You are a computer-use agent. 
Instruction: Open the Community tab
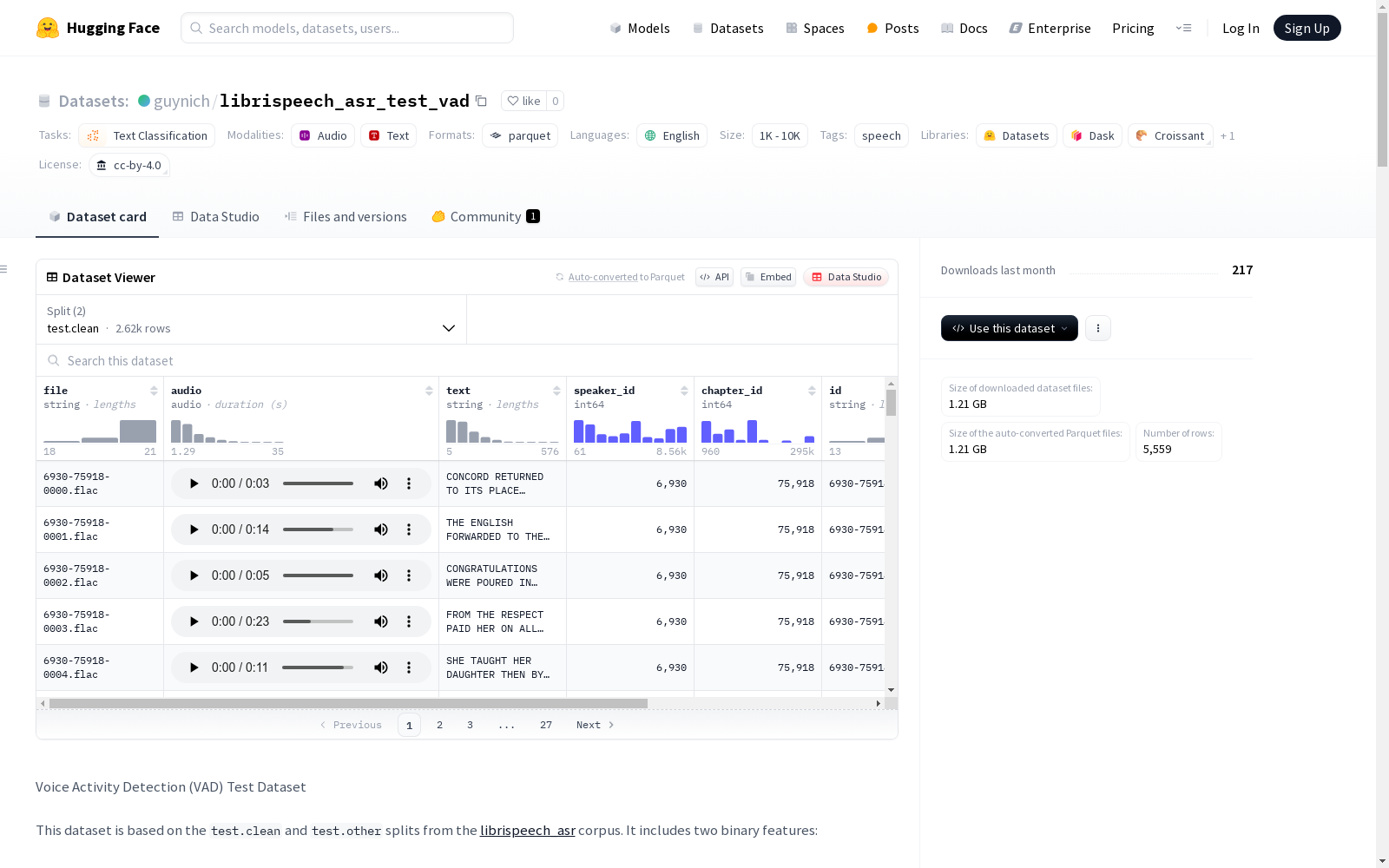[485, 216]
